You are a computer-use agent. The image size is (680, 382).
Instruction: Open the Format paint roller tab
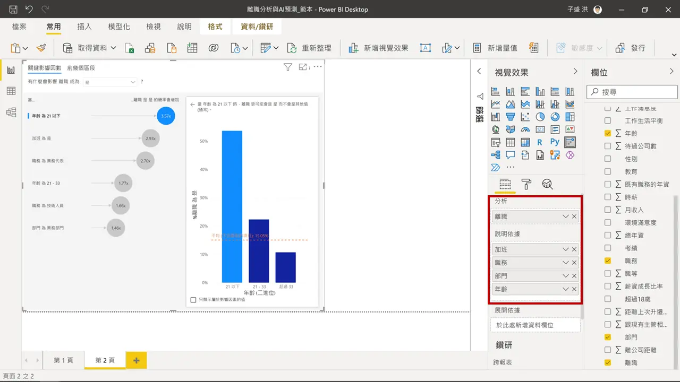pyautogui.click(x=526, y=184)
